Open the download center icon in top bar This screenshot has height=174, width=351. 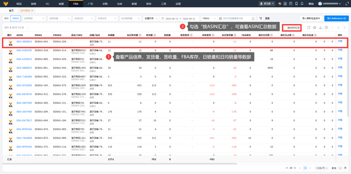coord(285,4)
